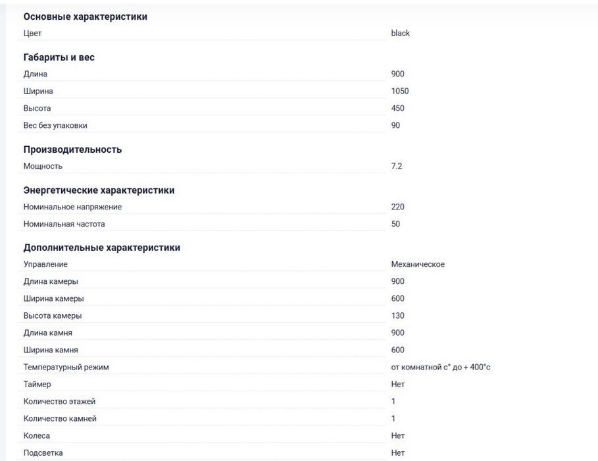Click the 'Энергетические характеристики' heading
Viewport: 598px width, 461px height.
click(99, 190)
